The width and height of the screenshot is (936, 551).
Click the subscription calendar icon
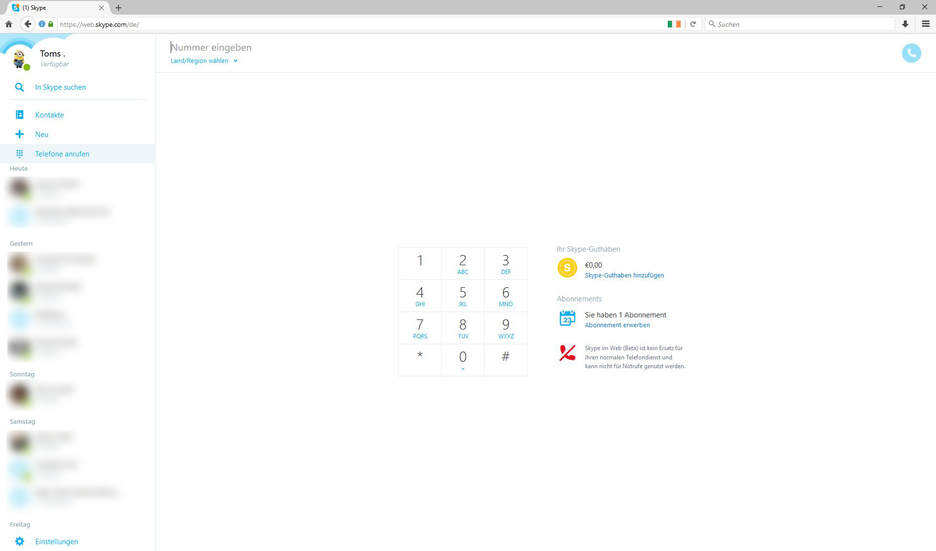click(567, 318)
